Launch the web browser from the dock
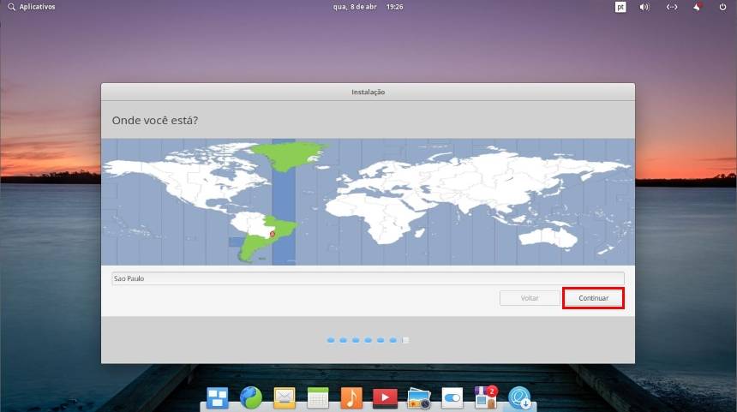This screenshot has width=737, height=412. (x=251, y=397)
